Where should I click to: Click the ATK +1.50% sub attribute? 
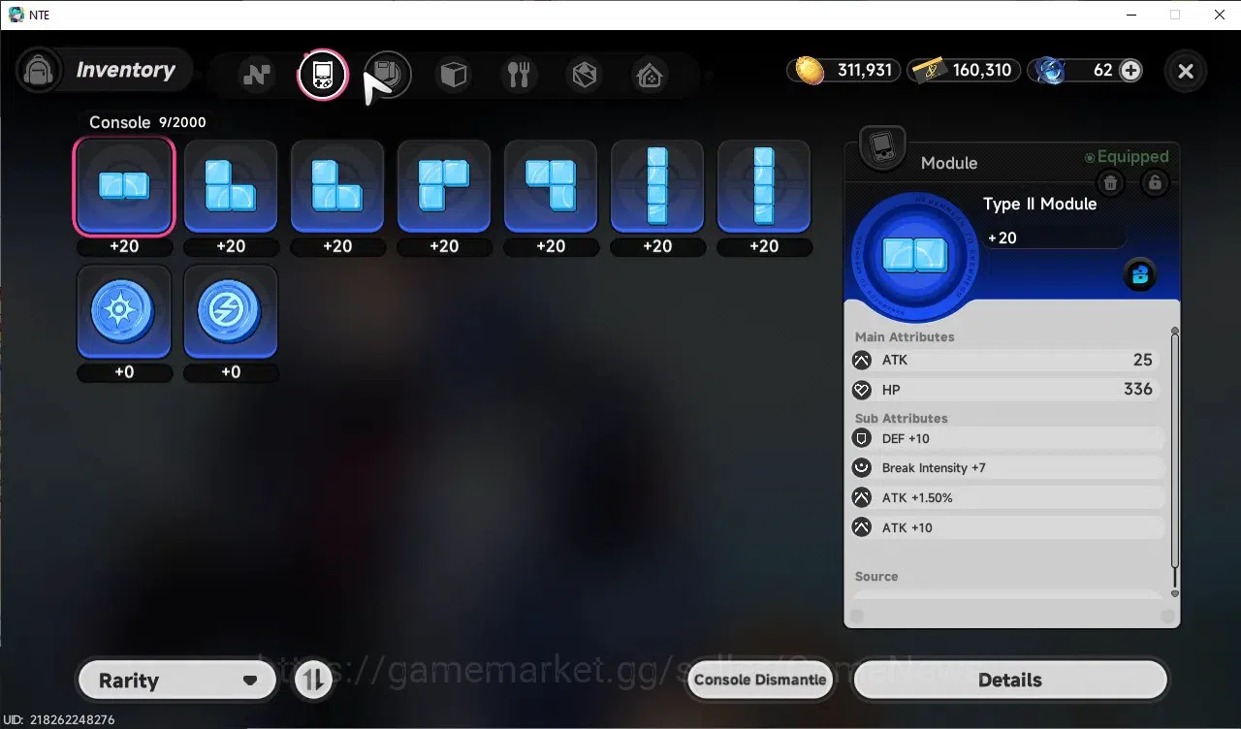(x=1007, y=498)
